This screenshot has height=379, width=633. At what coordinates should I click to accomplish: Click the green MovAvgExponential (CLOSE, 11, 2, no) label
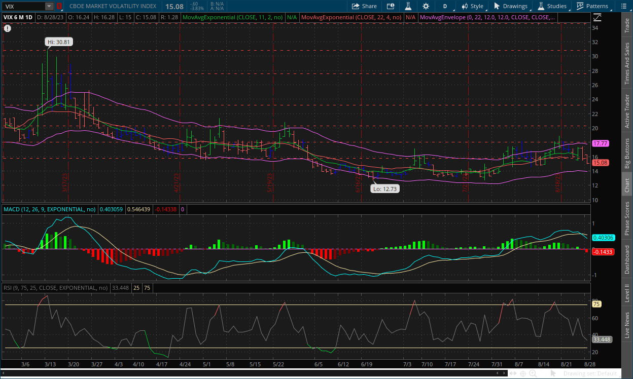pos(233,17)
